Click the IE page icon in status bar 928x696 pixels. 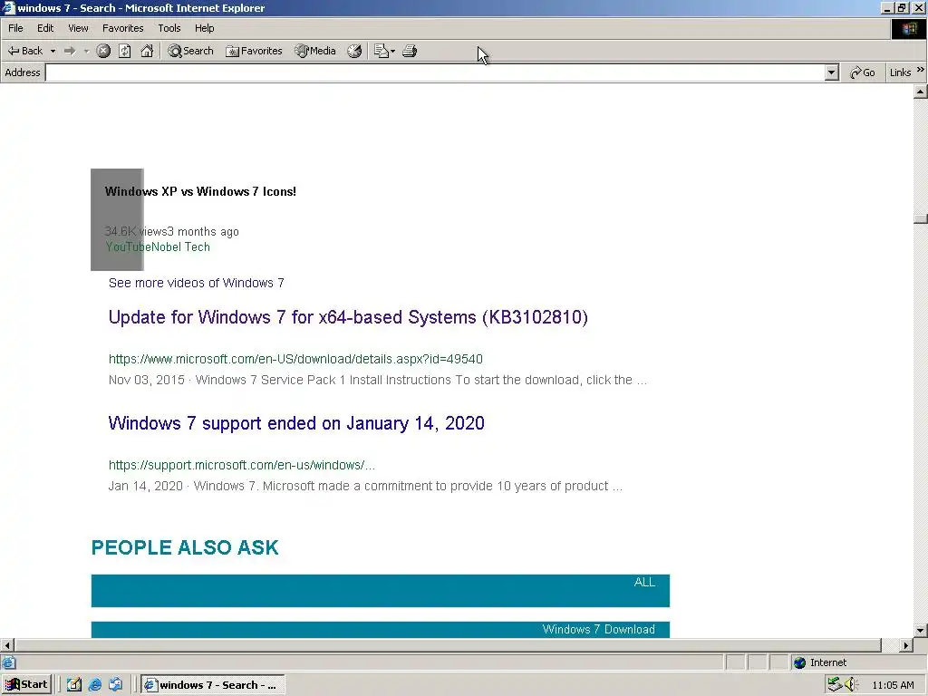(x=8, y=662)
